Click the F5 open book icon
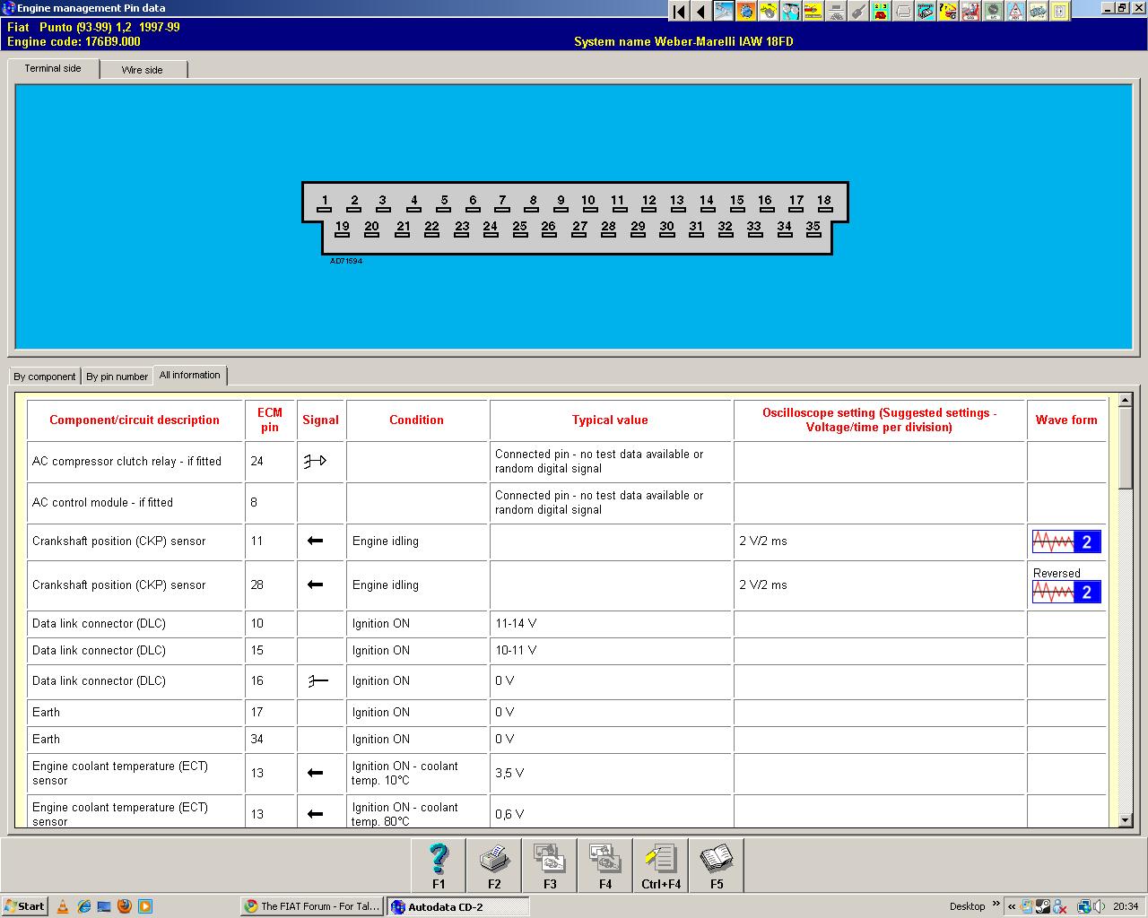The image size is (1148, 918). click(x=717, y=865)
